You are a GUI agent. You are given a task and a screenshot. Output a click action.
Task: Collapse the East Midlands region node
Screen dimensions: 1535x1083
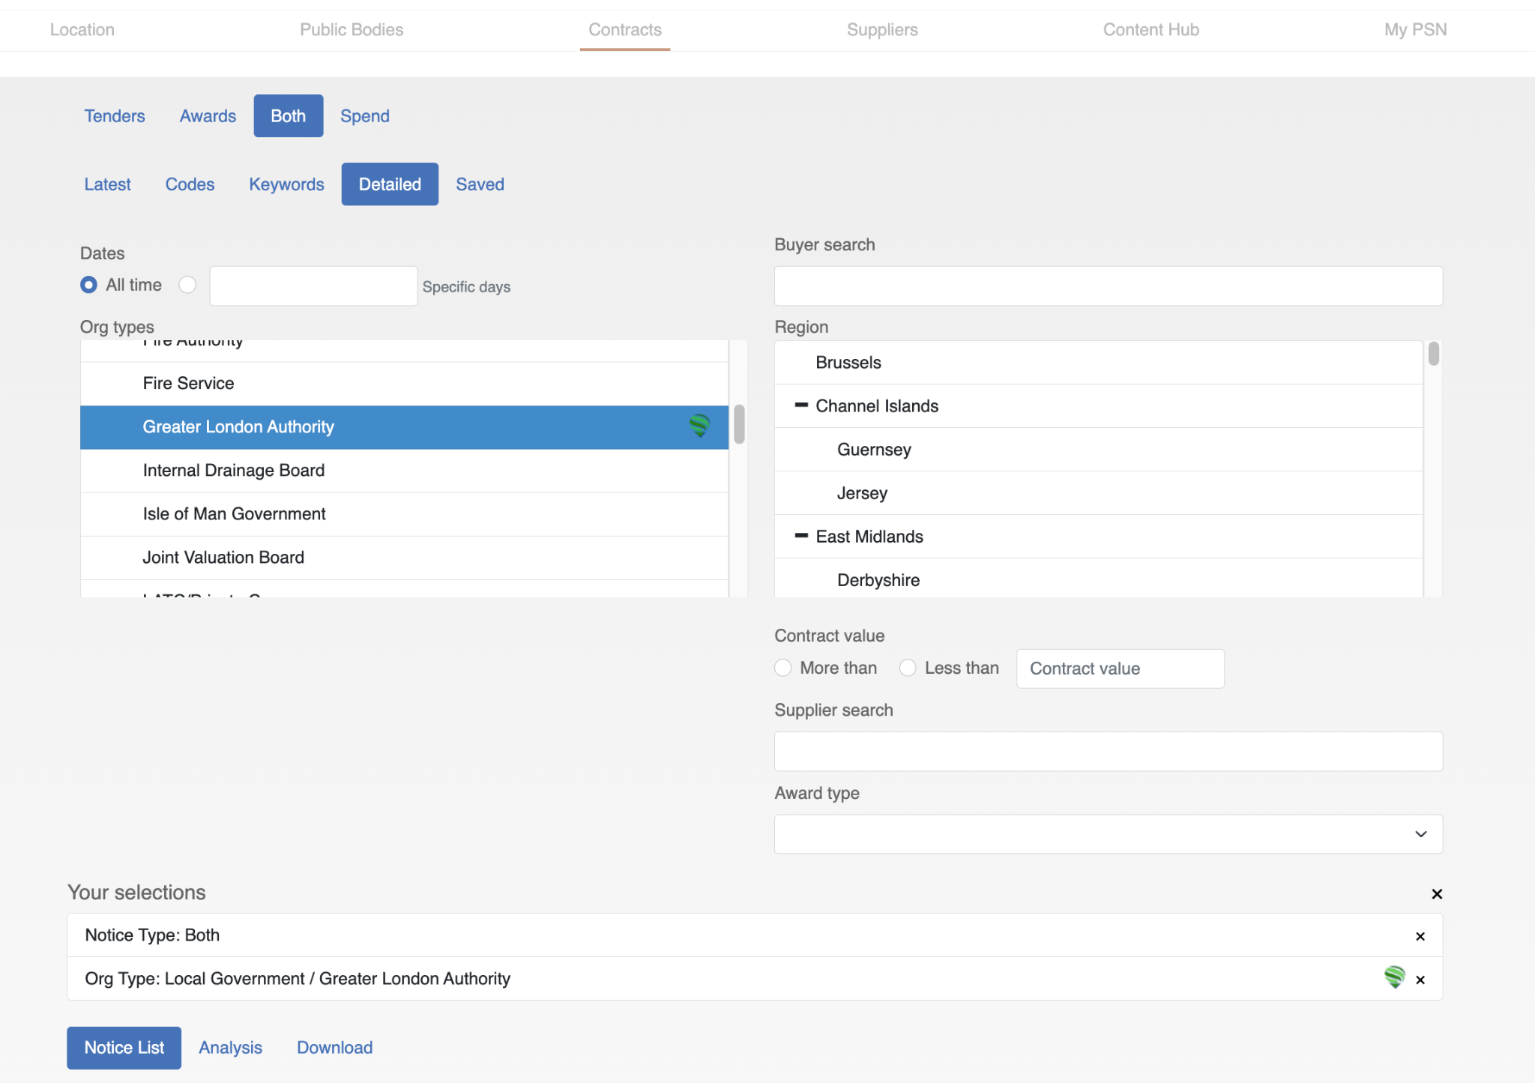pyautogui.click(x=801, y=536)
